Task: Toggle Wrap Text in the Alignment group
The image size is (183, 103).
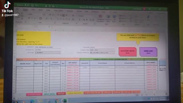Action: click(x=73, y=15)
